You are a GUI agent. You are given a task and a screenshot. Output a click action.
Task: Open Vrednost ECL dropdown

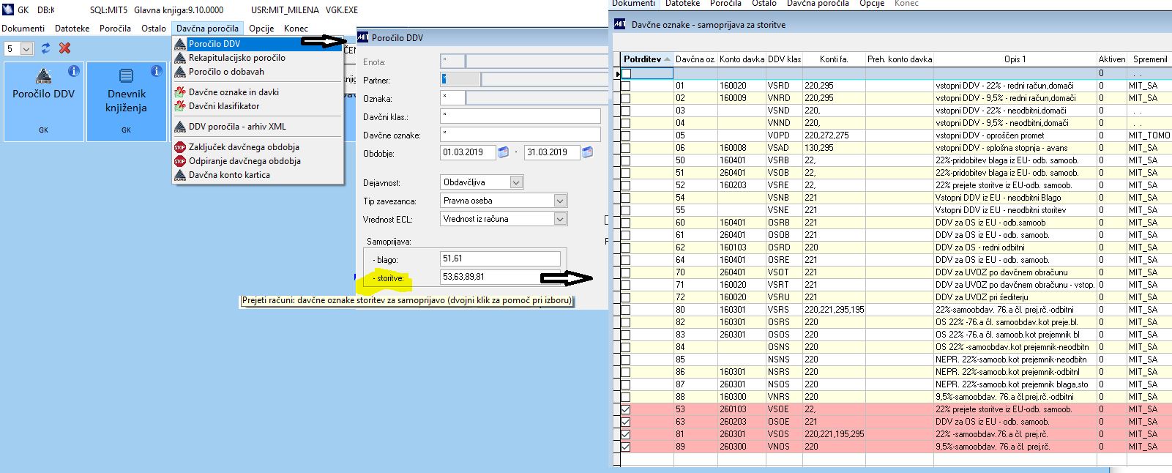pyautogui.click(x=560, y=219)
